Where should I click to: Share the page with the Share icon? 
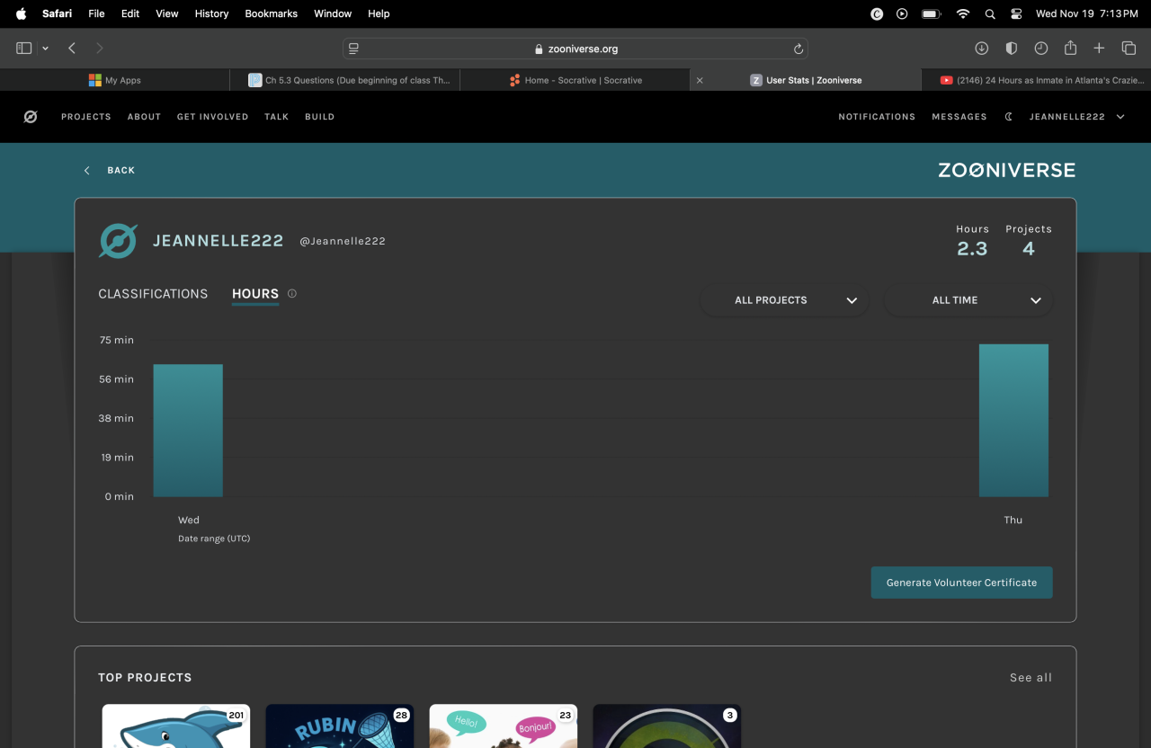pyautogui.click(x=1070, y=49)
